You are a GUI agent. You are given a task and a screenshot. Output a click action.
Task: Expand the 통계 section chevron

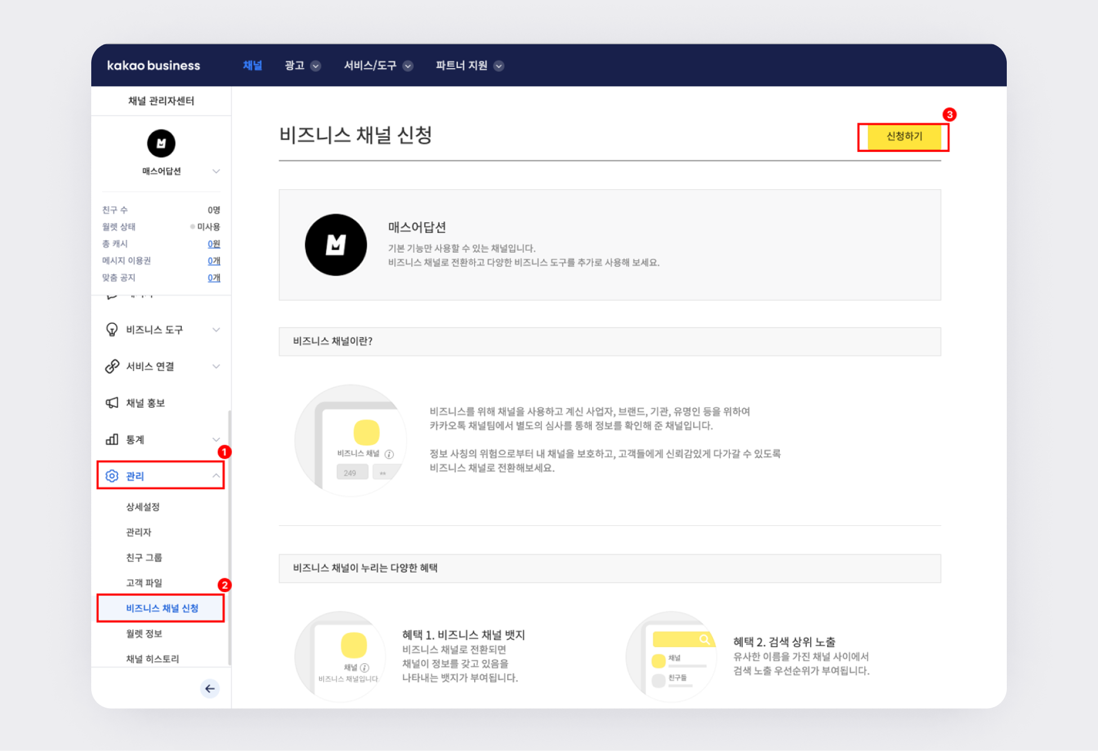[216, 440]
